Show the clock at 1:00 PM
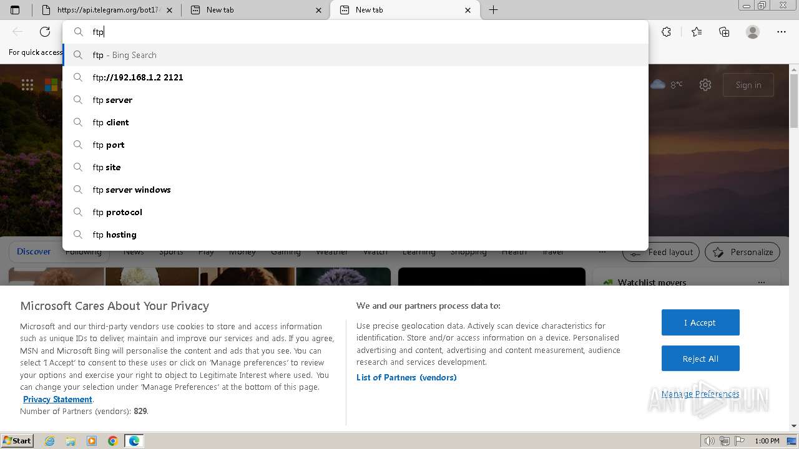 (767, 441)
